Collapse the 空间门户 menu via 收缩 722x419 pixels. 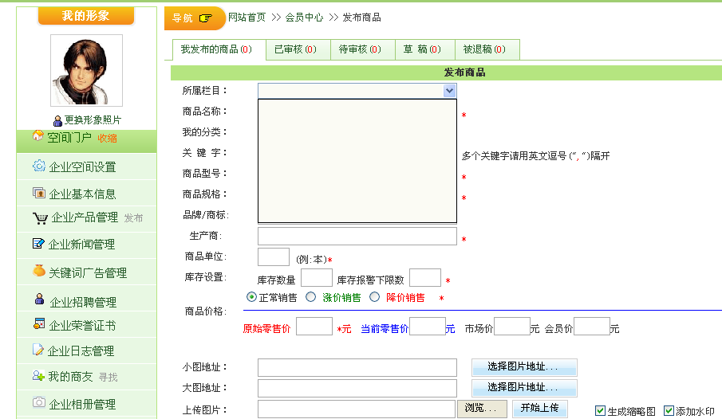click(x=107, y=138)
